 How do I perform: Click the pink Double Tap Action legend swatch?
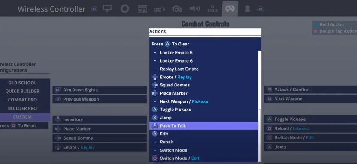tap(315, 31)
